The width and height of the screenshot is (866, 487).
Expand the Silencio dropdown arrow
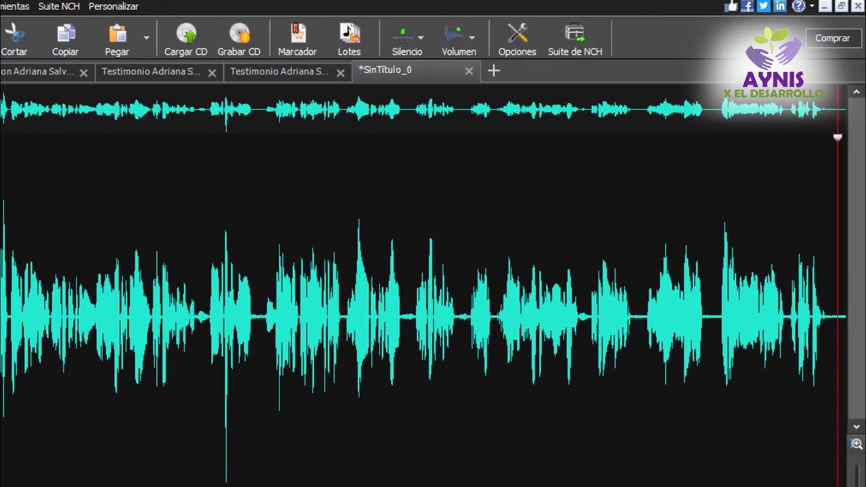(x=421, y=38)
